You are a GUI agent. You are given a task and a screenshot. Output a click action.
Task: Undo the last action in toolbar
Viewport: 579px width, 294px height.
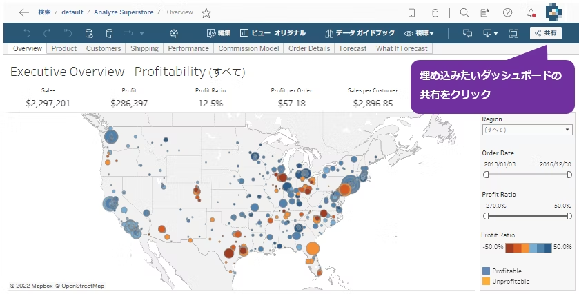coord(27,33)
